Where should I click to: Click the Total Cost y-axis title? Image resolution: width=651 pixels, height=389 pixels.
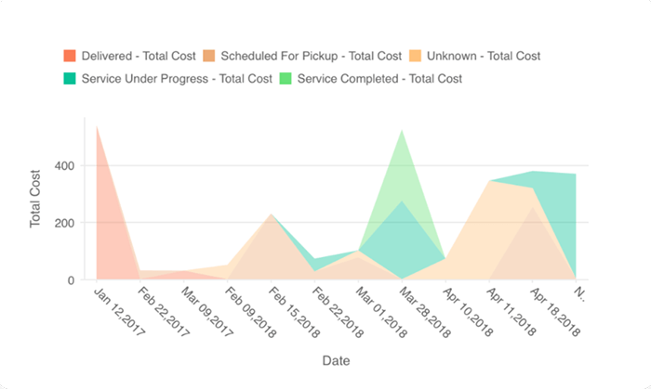point(35,198)
